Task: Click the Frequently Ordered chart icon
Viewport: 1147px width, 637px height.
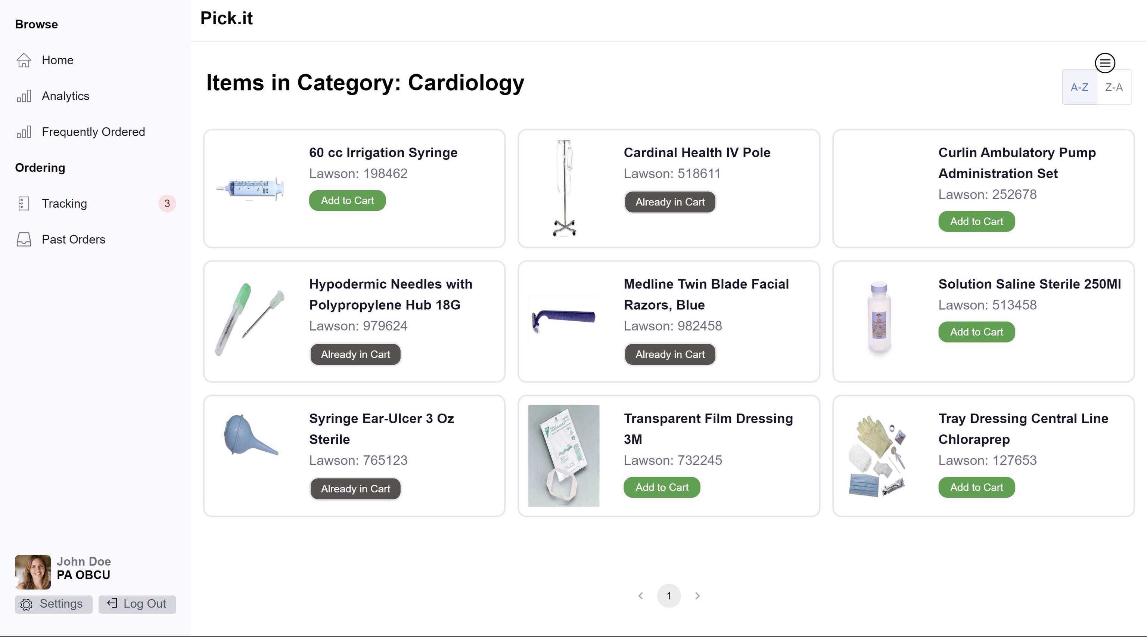Action: [24, 132]
